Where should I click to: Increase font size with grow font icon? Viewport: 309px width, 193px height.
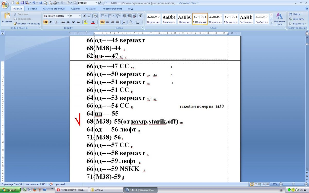point(85,16)
